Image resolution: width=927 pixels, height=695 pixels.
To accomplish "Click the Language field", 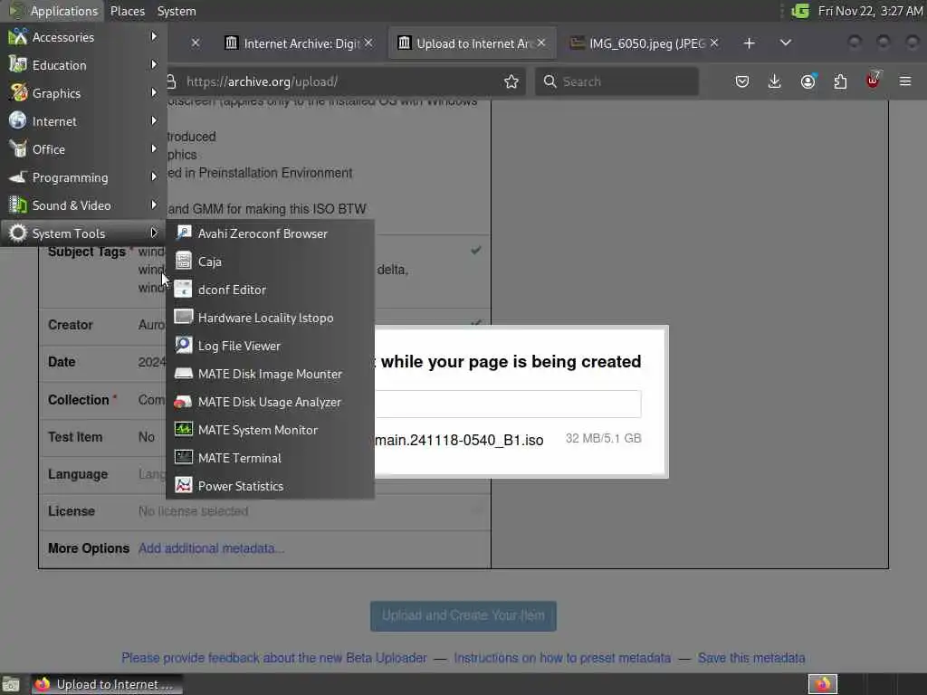I will [x=152, y=474].
